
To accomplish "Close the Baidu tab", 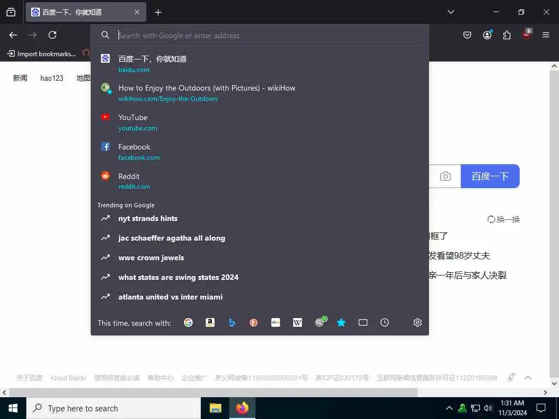I will click(x=137, y=12).
